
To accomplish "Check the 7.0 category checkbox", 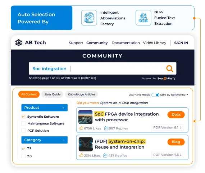I will click(23, 156).
